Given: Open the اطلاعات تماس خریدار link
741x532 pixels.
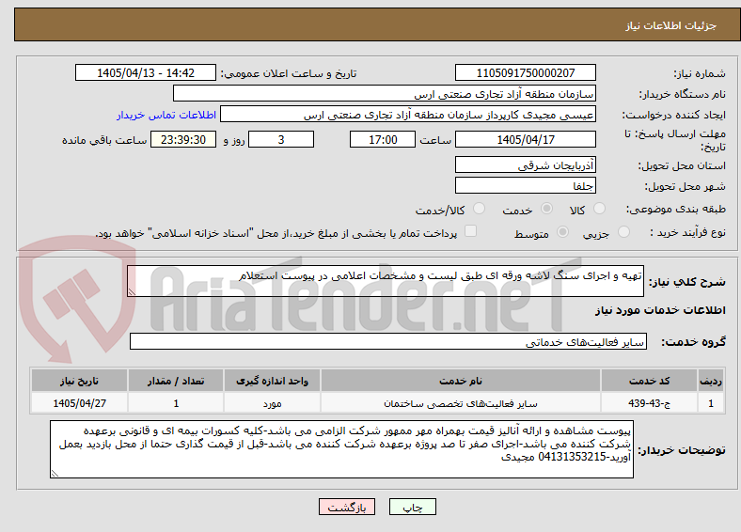Looking at the screenshot, I should coord(166,115).
